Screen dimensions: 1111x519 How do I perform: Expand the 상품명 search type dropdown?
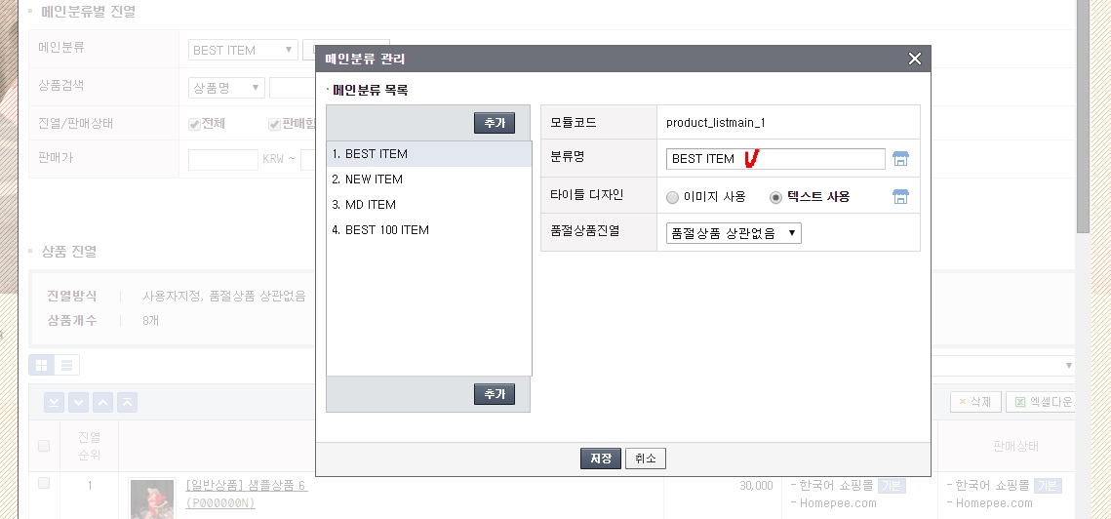pos(226,88)
